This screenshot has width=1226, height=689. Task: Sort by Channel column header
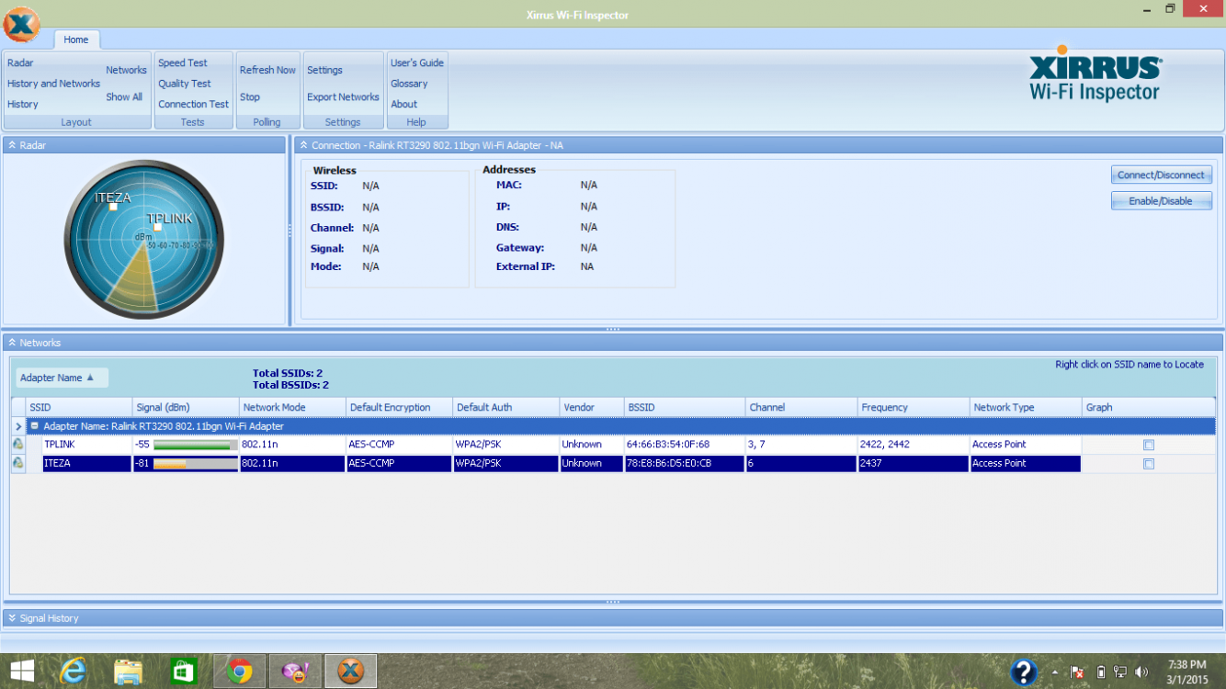coord(801,407)
